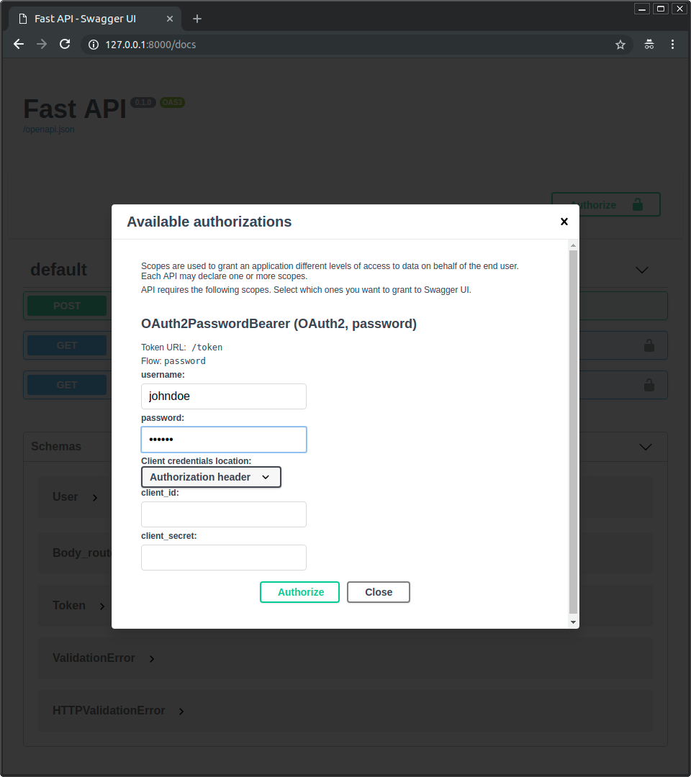Click the client_secret input field

click(224, 558)
